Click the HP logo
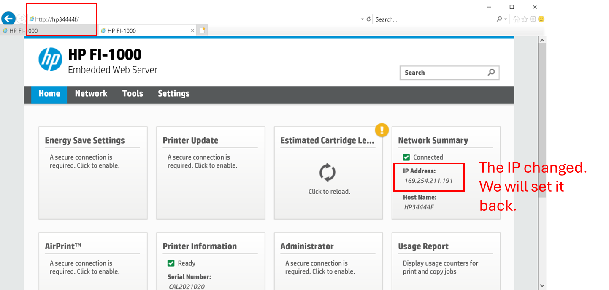609x290 pixels. [x=50, y=60]
